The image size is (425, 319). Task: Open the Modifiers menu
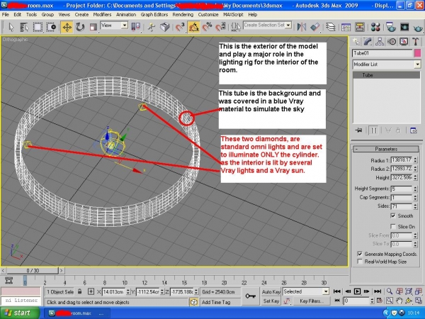point(102,15)
